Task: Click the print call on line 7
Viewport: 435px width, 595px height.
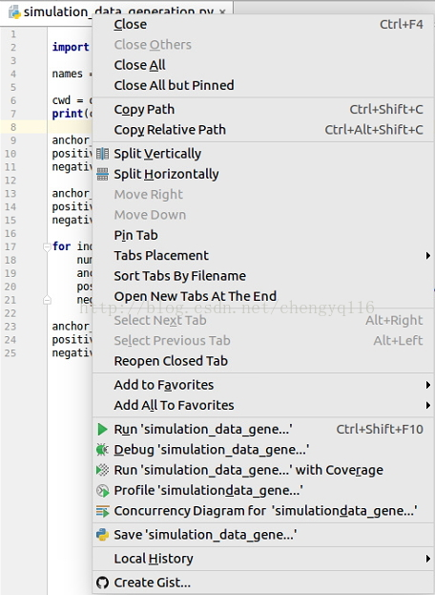Action: tap(68, 114)
